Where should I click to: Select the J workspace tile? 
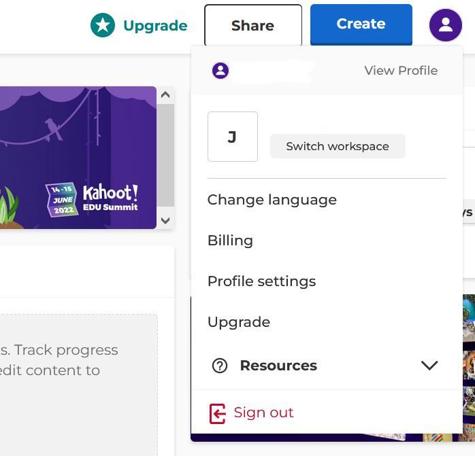click(x=232, y=137)
